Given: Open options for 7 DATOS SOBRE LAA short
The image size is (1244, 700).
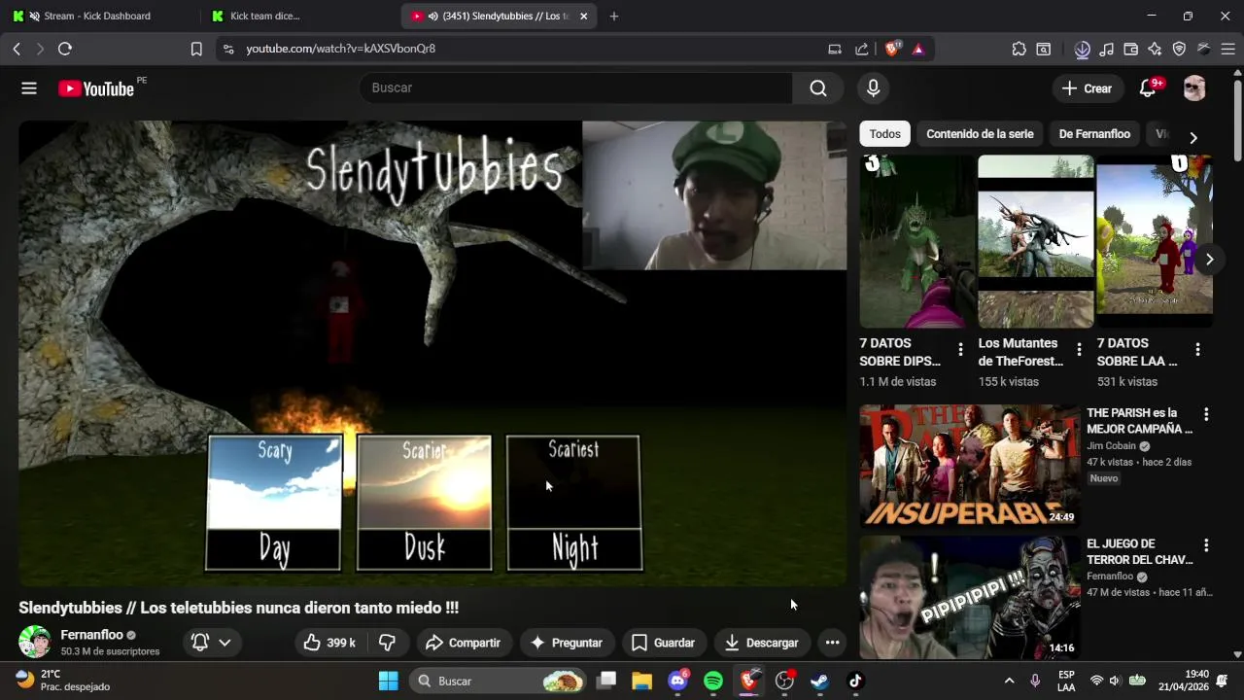Looking at the screenshot, I should click(x=1197, y=350).
